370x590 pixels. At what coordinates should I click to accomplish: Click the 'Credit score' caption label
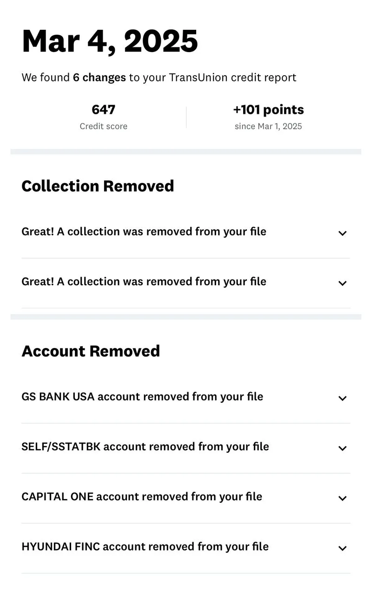coord(103,126)
